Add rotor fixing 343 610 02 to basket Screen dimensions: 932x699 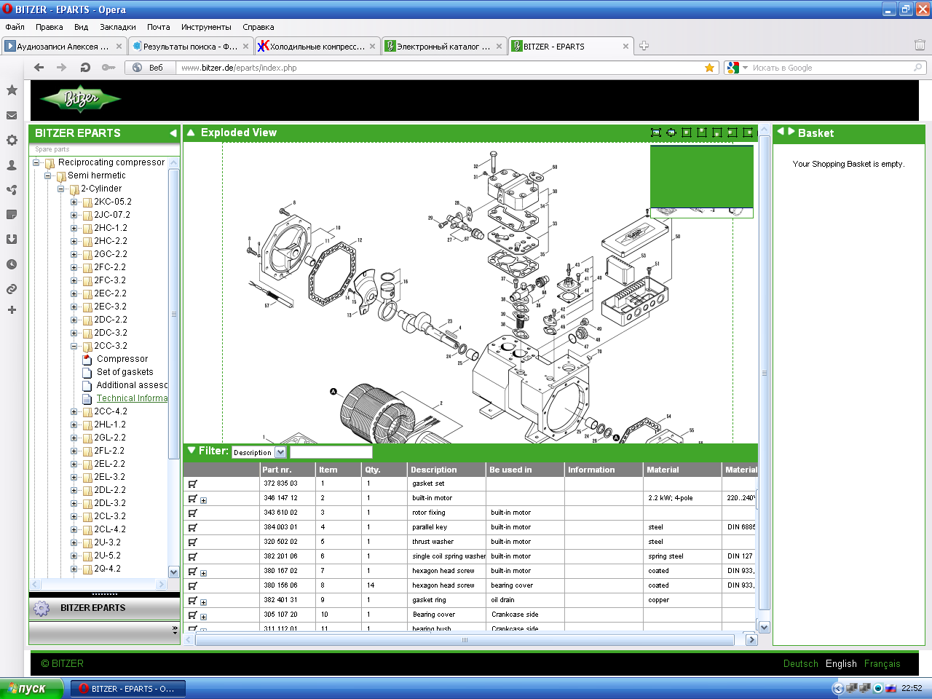coord(193,513)
